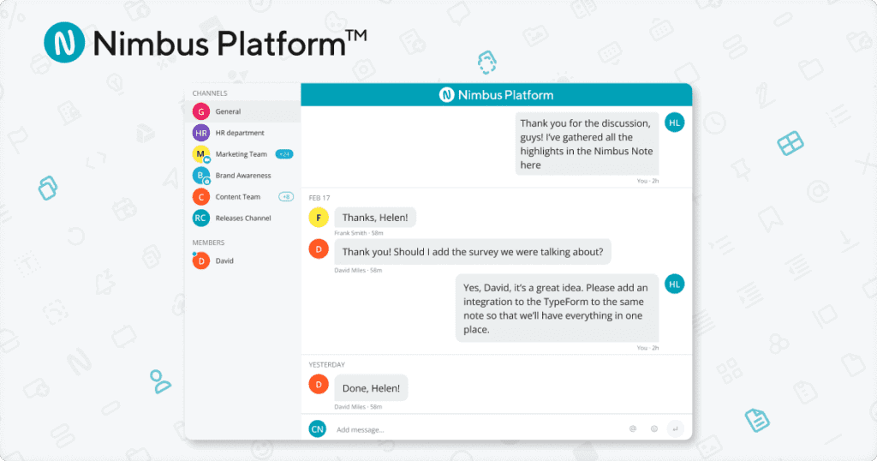Click D avatar beside survey question
The height and width of the screenshot is (461, 877).
pos(319,249)
